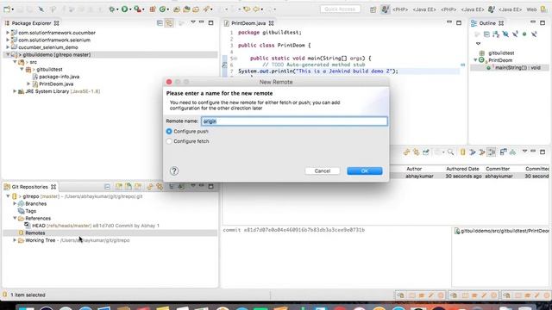Viewport: 552px width, 310px height.
Task: Open dropdown arrow next to Debug button
Action: [x=117, y=9]
